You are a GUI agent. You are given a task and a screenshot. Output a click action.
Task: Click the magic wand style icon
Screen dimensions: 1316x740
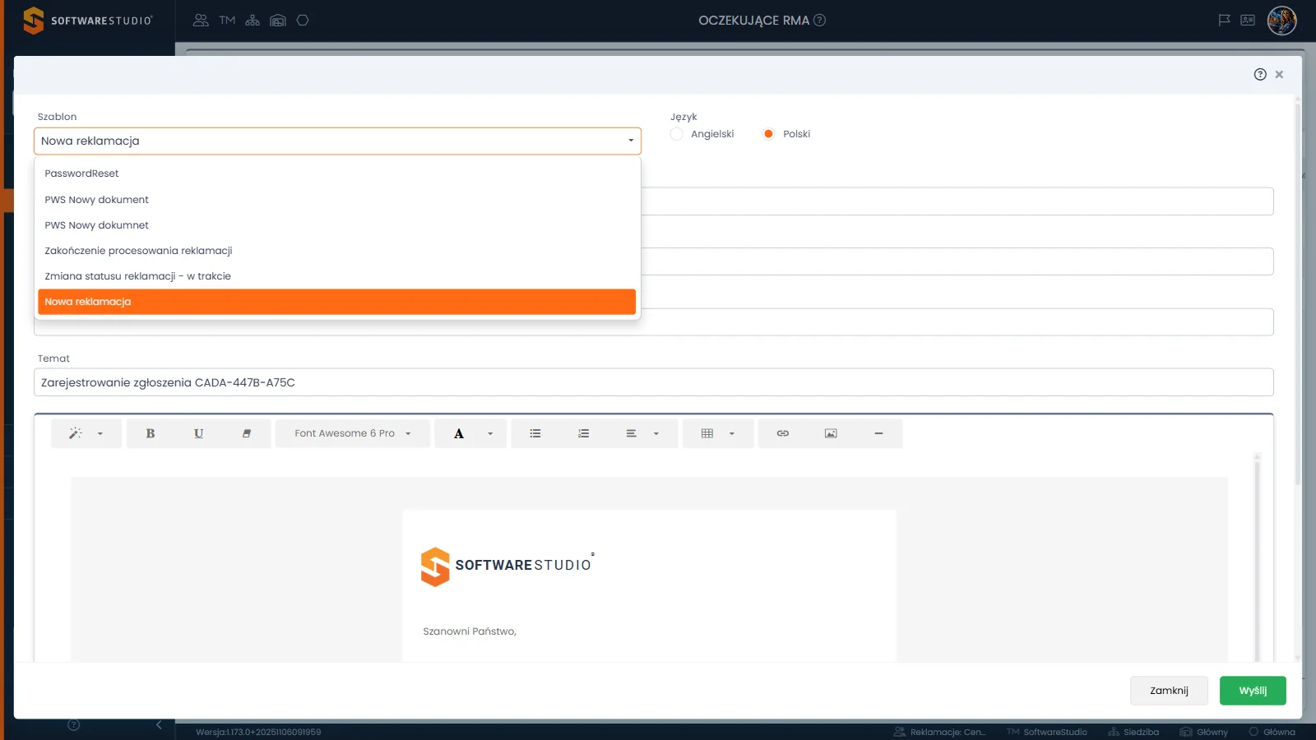(x=75, y=433)
